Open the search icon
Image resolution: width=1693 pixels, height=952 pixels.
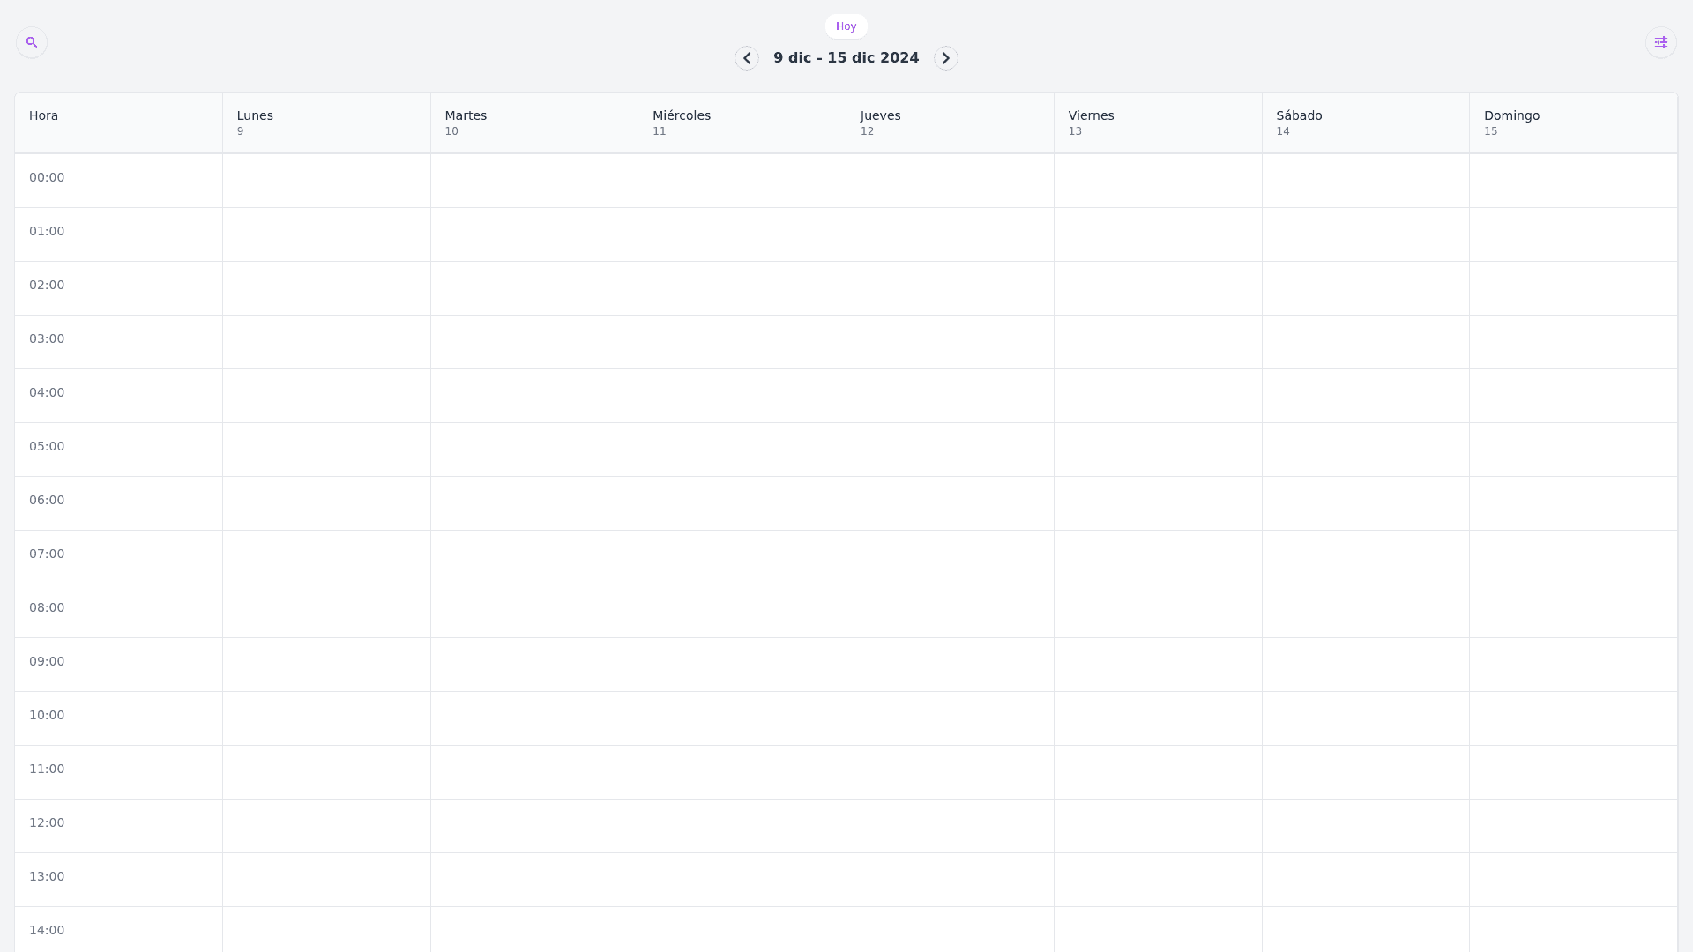(x=32, y=42)
